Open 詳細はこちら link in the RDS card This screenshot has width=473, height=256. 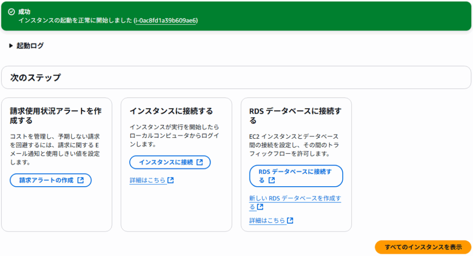[x=267, y=220]
